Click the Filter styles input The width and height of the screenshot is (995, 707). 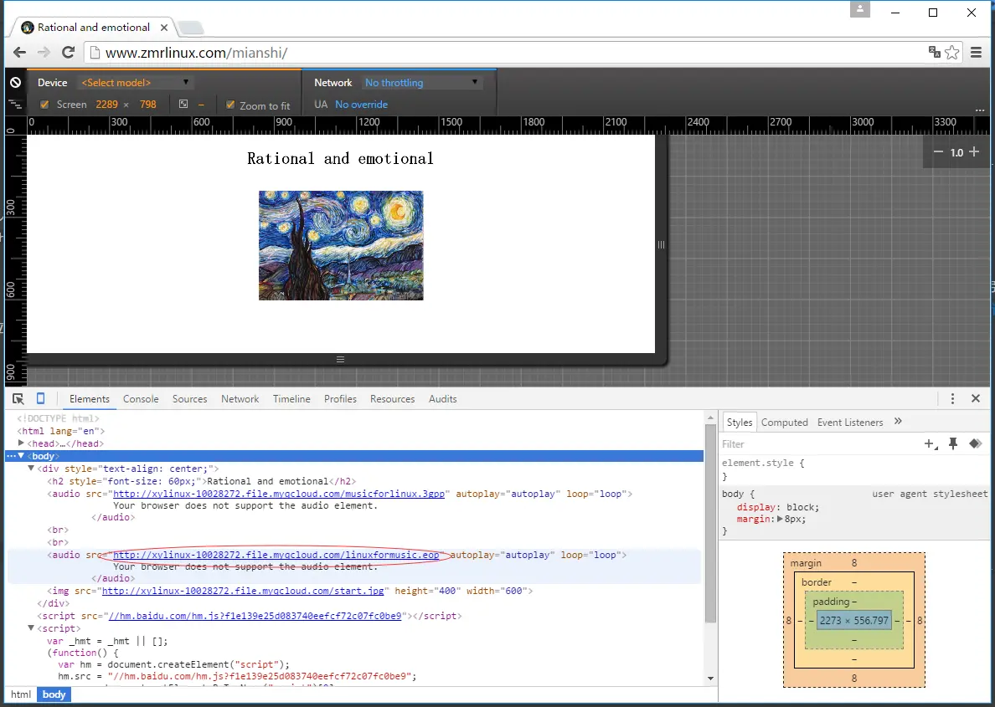(818, 443)
